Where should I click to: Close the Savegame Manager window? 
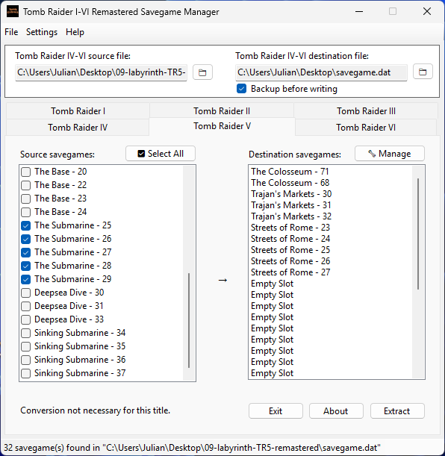tap(426, 12)
